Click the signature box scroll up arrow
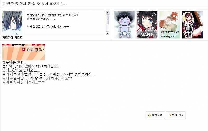 tap(107, 13)
